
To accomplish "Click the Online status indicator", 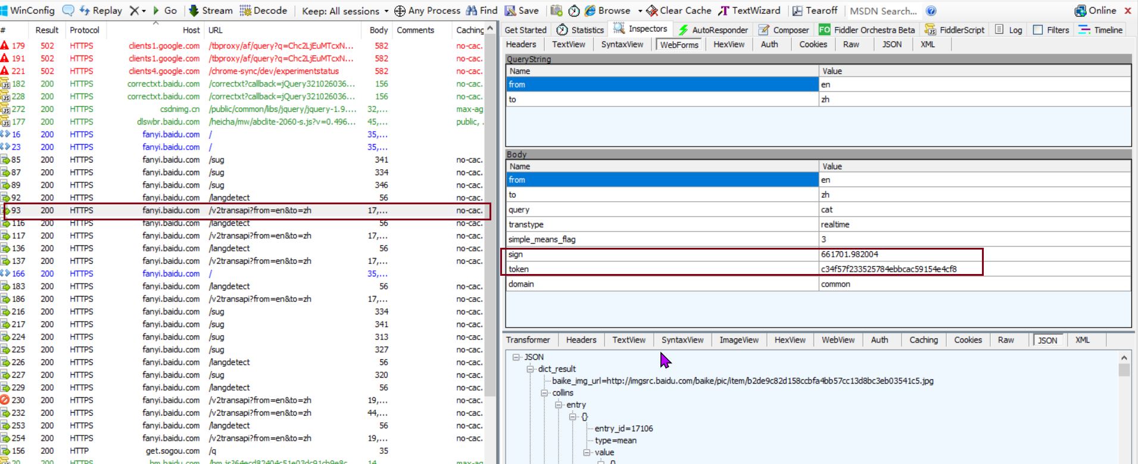I will [x=1095, y=11].
